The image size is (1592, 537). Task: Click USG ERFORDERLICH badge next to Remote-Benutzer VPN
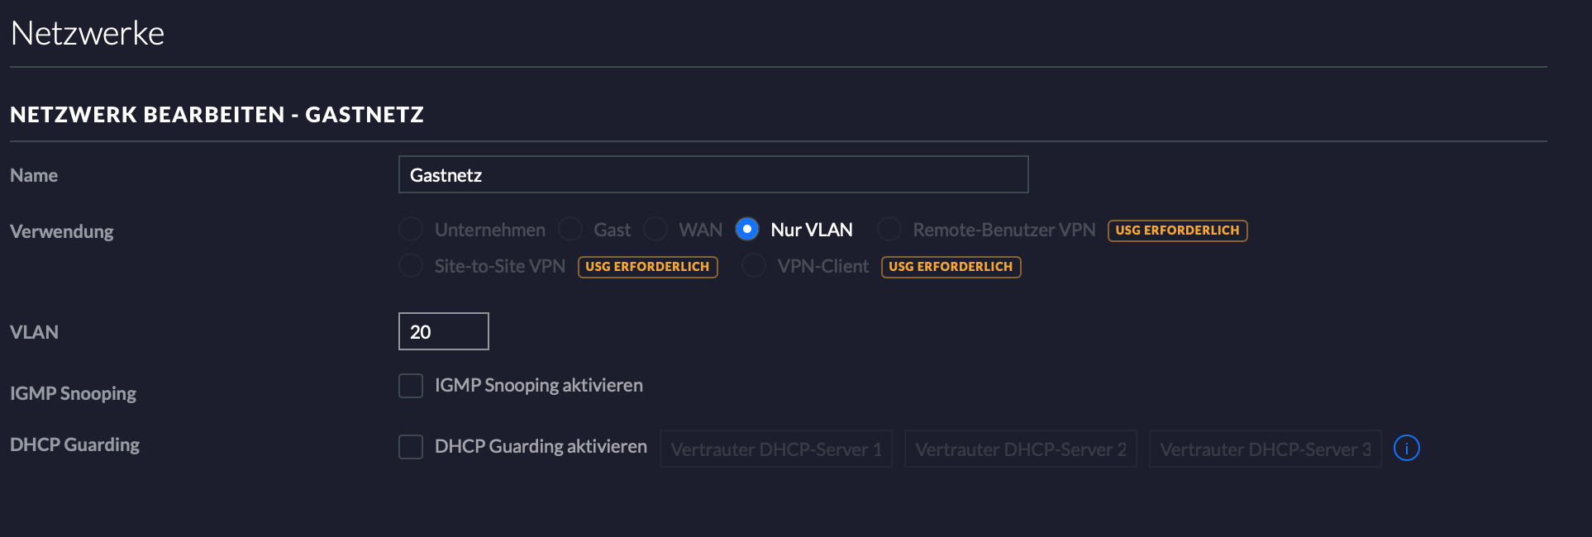pyautogui.click(x=1177, y=230)
